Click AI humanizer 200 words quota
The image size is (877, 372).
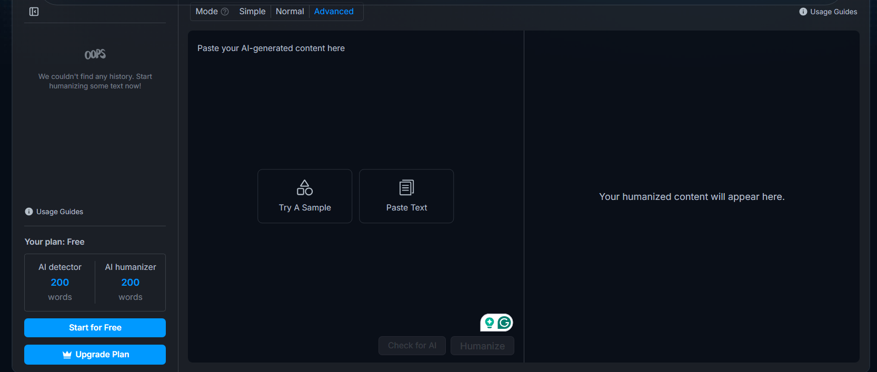[x=131, y=282]
